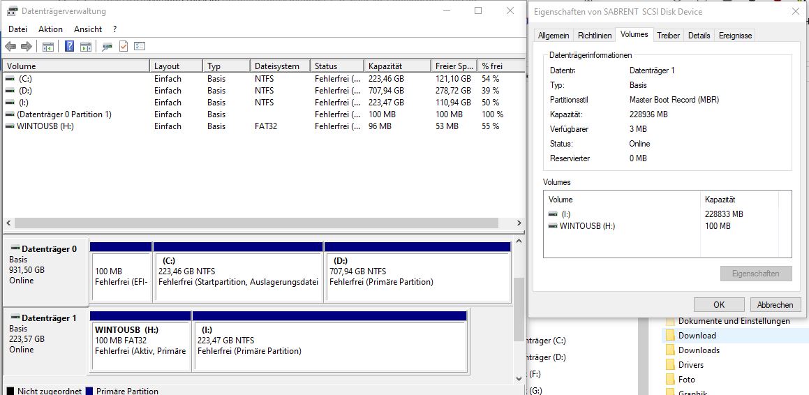This screenshot has width=809, height=395.
Task: Click the horizontal scrollbar thumb in volume list
Action: point(256,223)
